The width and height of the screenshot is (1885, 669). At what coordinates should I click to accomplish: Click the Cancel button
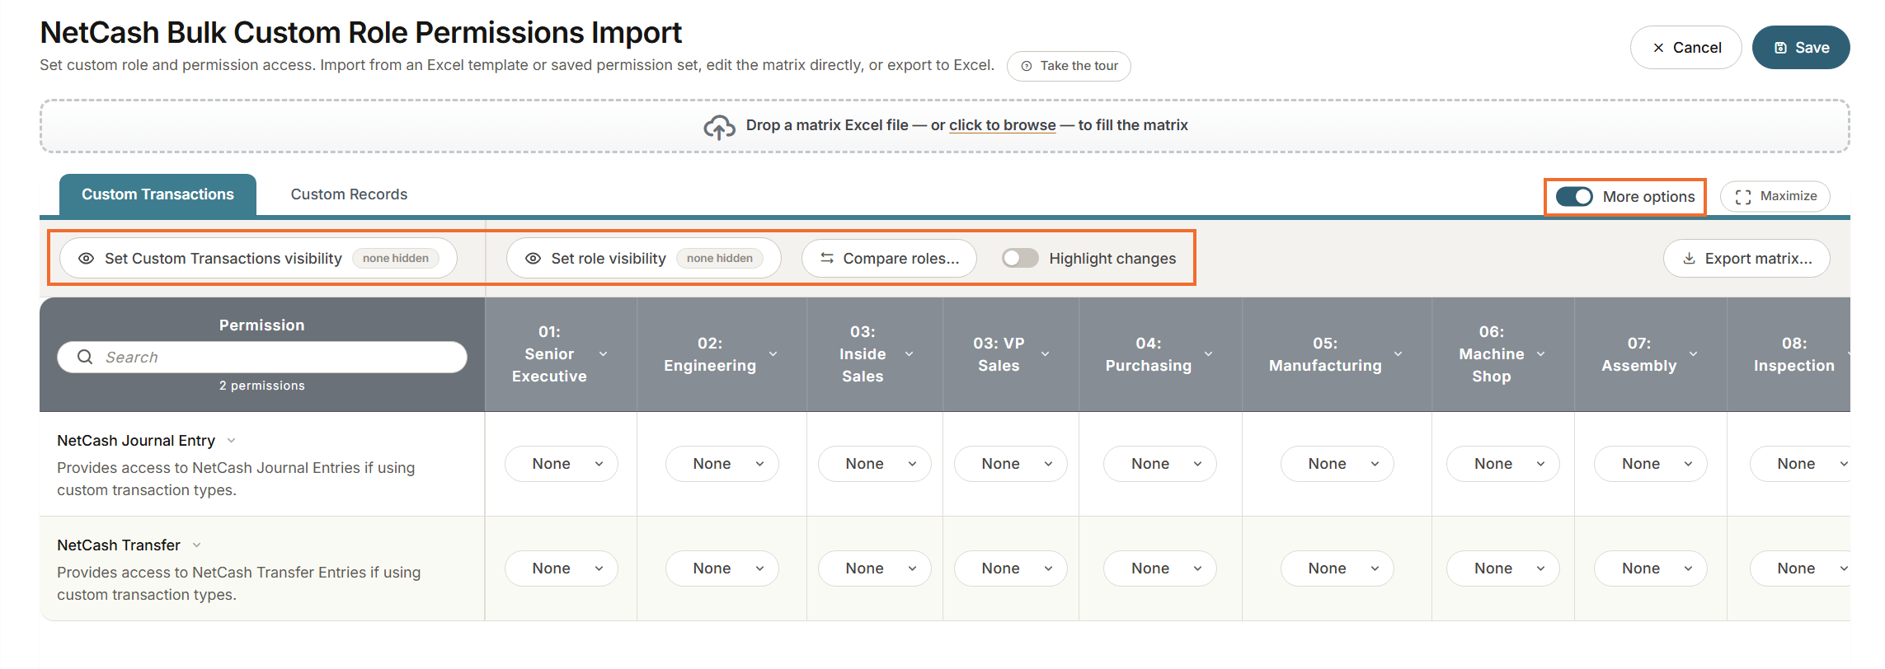(1685, 48)
